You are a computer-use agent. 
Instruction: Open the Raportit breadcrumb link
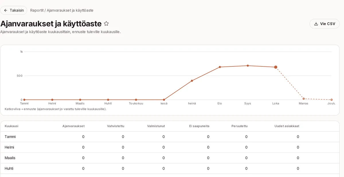[x=37, y=10]
